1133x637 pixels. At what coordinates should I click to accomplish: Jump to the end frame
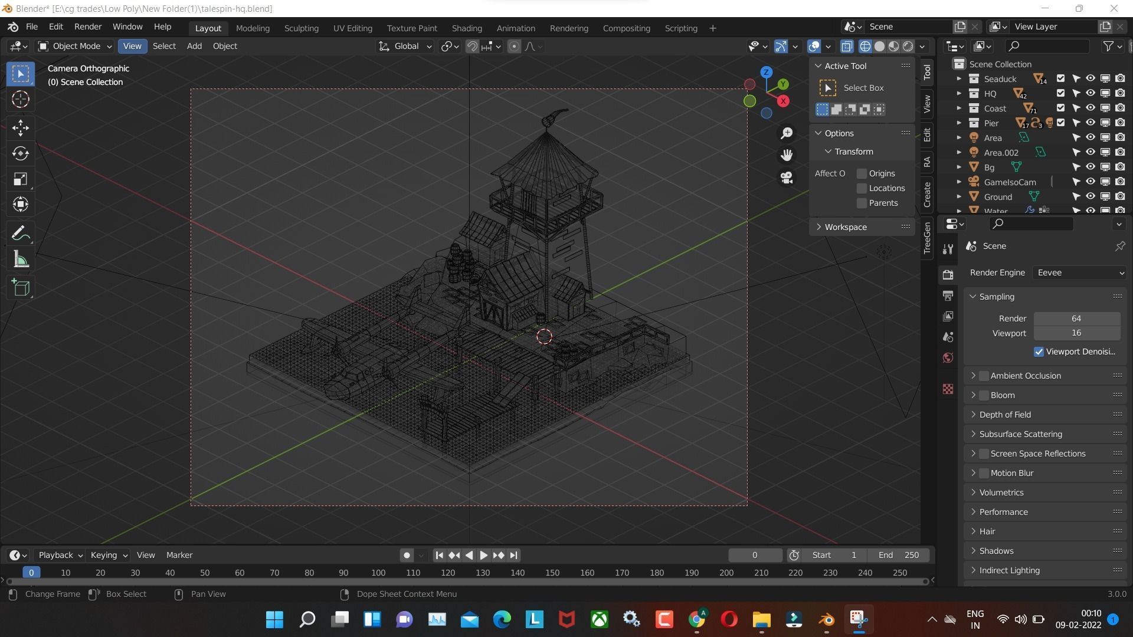[513, 555]
